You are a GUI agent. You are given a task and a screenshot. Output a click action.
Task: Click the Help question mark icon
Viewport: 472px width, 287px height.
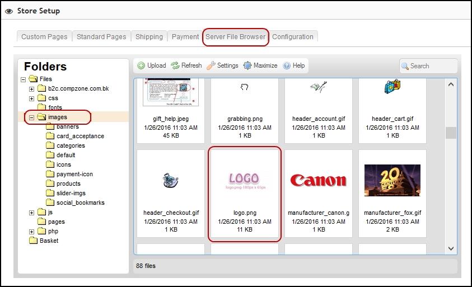pyautogui.click(x=287, y=65)
